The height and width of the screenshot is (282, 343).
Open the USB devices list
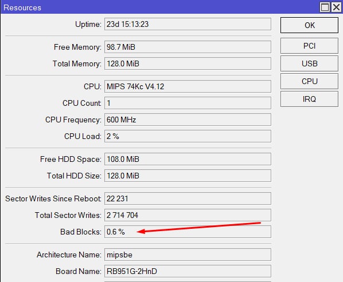[x=309, y=63]
